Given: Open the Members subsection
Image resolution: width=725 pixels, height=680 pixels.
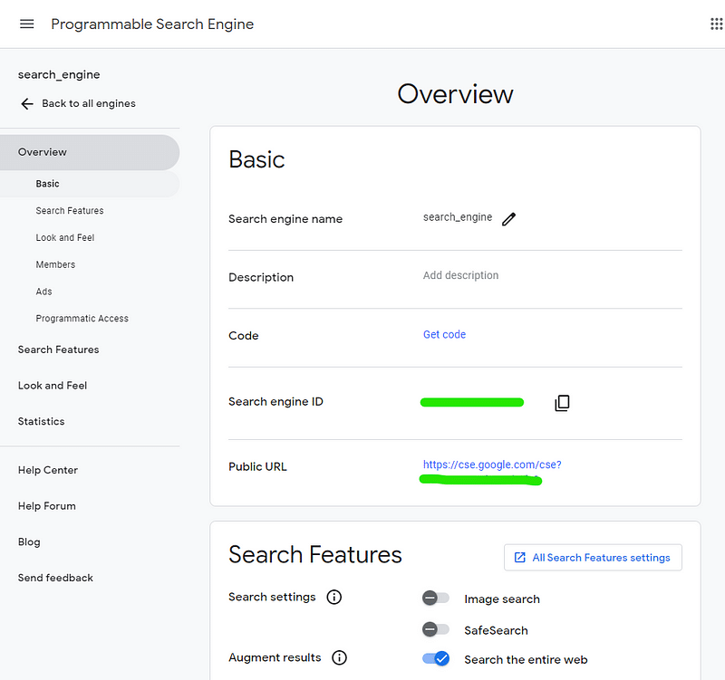Looking at the screenshot, I should coord(55,264).
